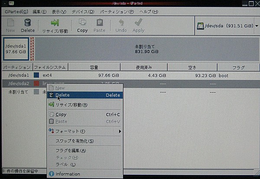Choose Information in the context menu
The width and height of the screenshot is (260, 179).
pyautogui.click(x=85, y=174)
